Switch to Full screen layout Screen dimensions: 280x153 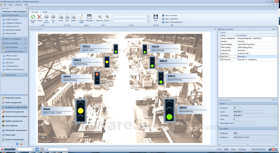[89, 17]
